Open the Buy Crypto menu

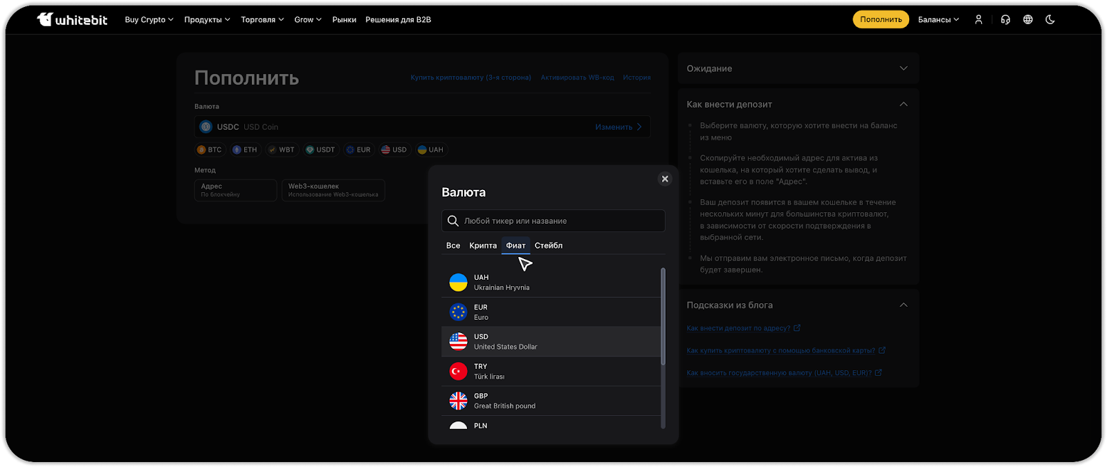pos(149,19)
